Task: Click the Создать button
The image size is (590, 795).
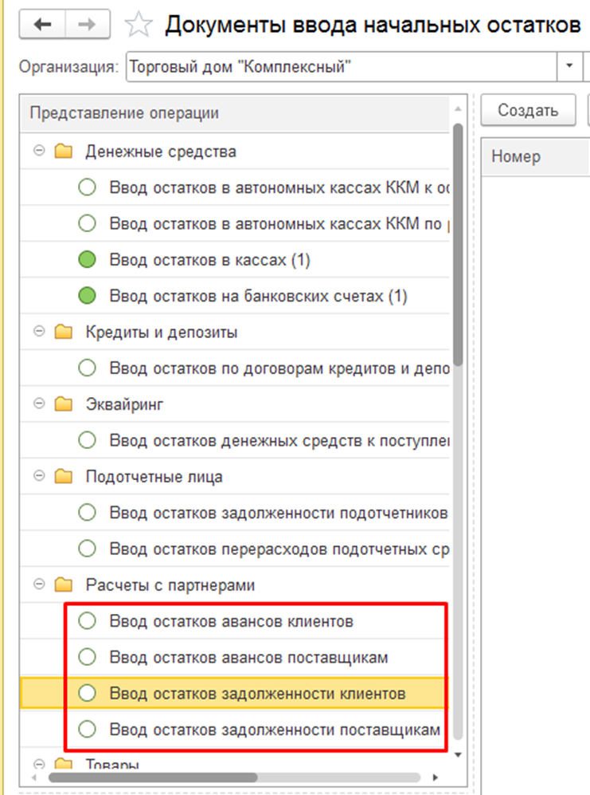Action: tap(528, 110)
